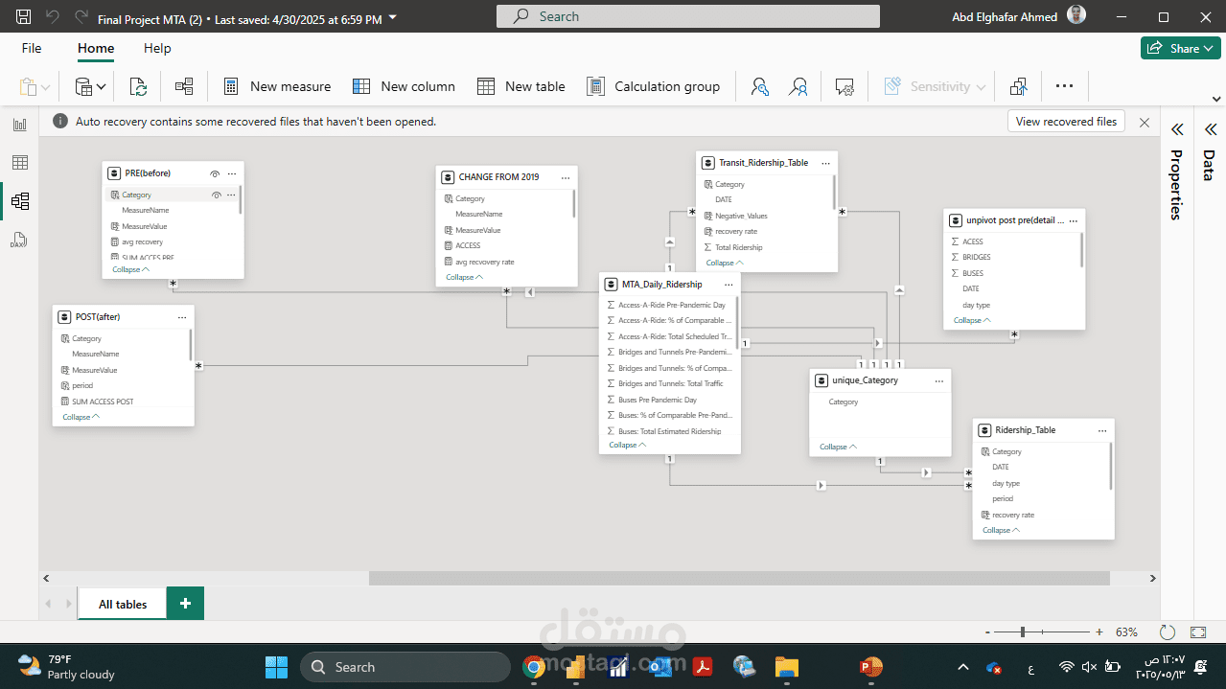The height and width of the screenshot is (689, 1226).
Task: Click the horizontal canvas scrollbar
Action: pos(739,579)
